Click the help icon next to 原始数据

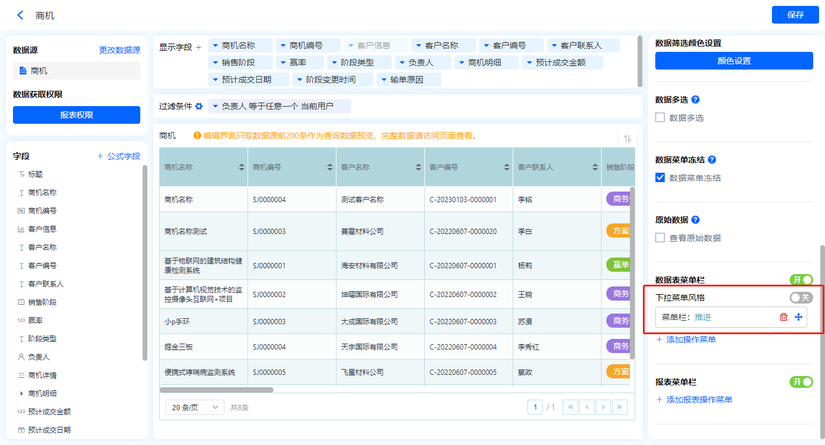pyautogui.click(x=695, y=220)
